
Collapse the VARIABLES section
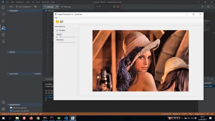point(25,11)
